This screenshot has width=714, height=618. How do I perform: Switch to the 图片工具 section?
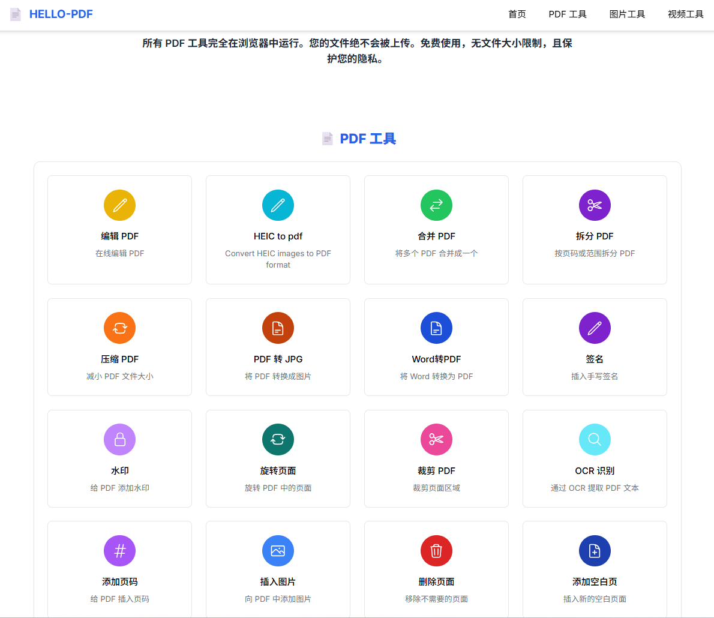click(627, 14)
